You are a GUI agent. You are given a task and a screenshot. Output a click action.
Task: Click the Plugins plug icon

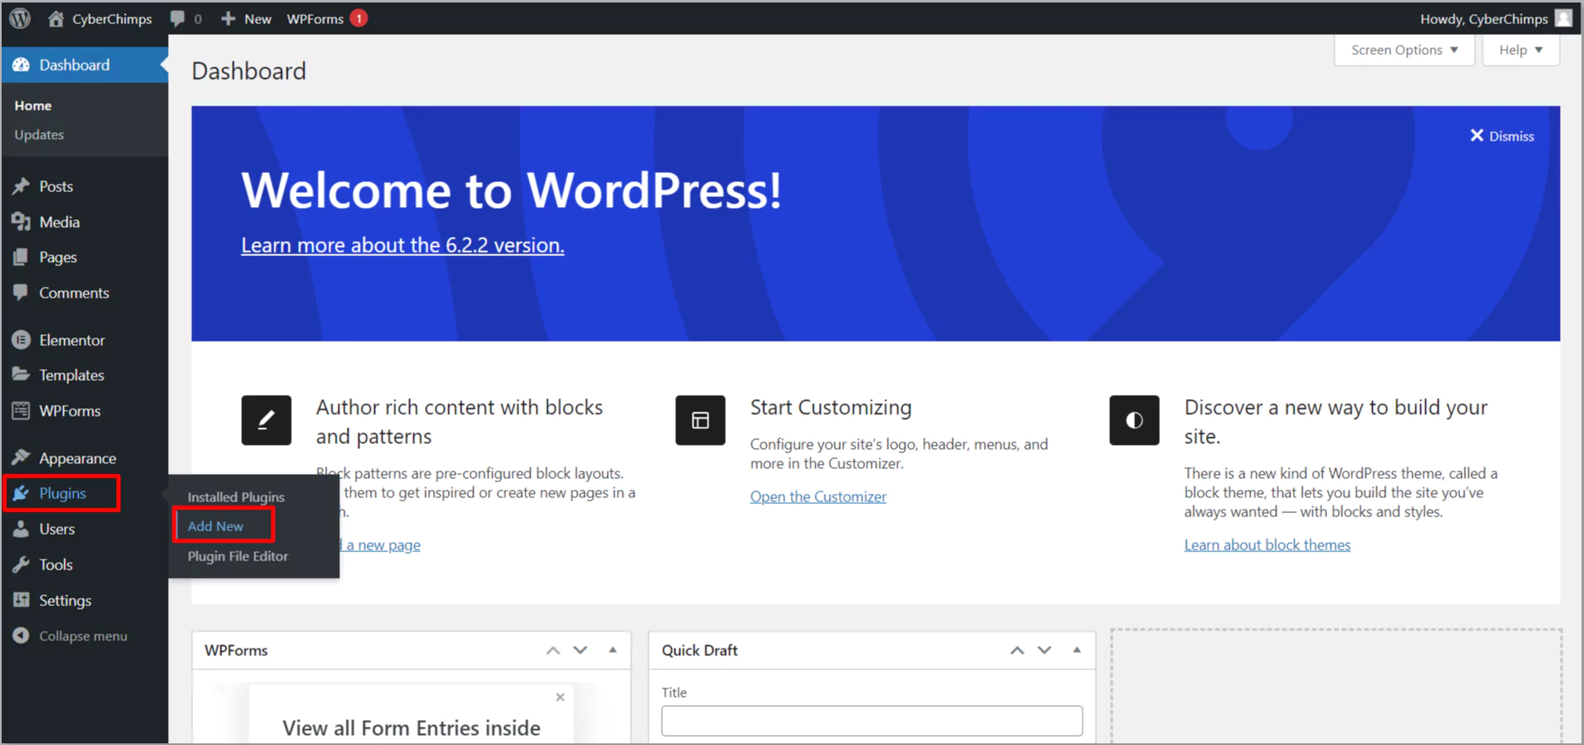[x=21, y=493]
